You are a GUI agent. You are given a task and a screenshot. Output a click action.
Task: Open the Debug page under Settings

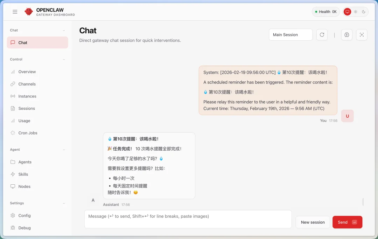(x=24, y=228)
